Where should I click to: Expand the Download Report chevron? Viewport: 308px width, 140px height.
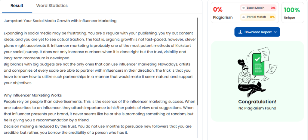[275, 32]
